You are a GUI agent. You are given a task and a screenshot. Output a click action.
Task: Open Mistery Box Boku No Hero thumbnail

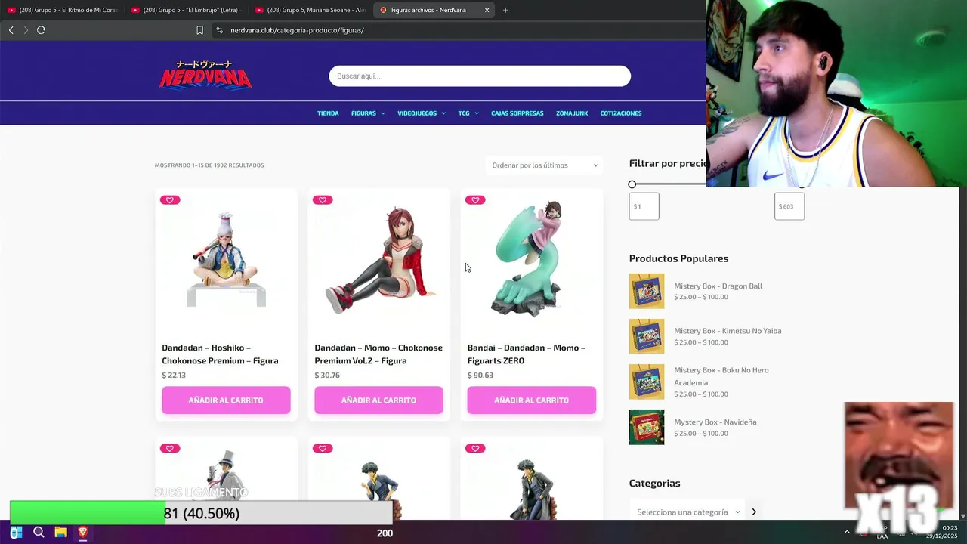(x=647, y=382)
